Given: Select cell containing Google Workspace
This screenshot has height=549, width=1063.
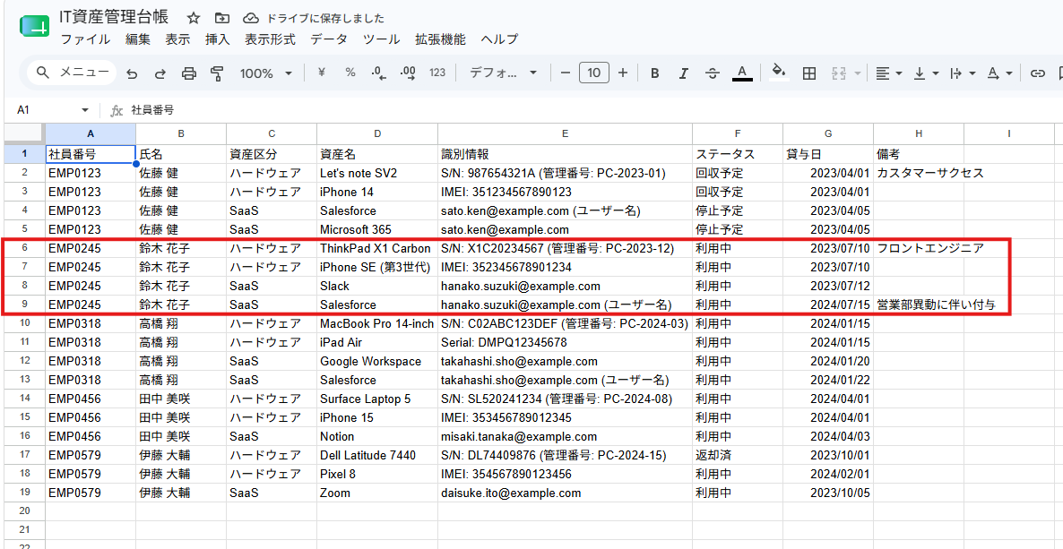Looking at the screenshot, I should (x=377, y=361).
